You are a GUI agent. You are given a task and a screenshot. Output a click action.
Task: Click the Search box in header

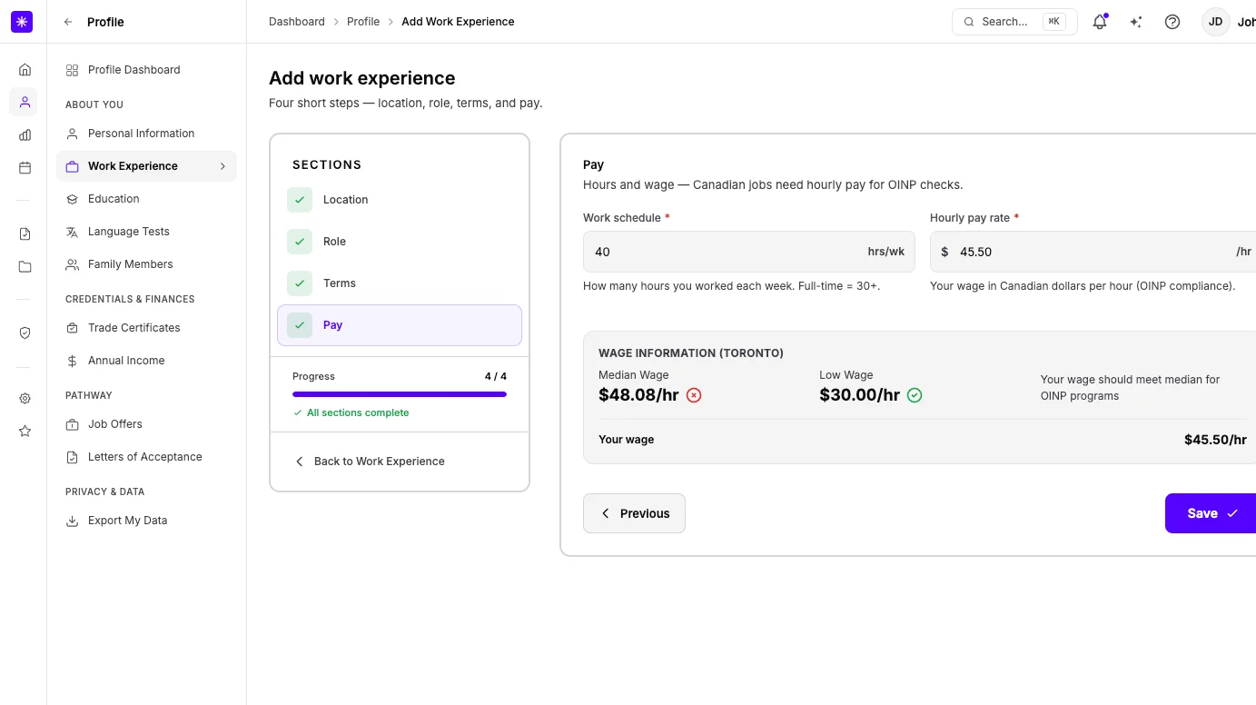point(1014,22)
